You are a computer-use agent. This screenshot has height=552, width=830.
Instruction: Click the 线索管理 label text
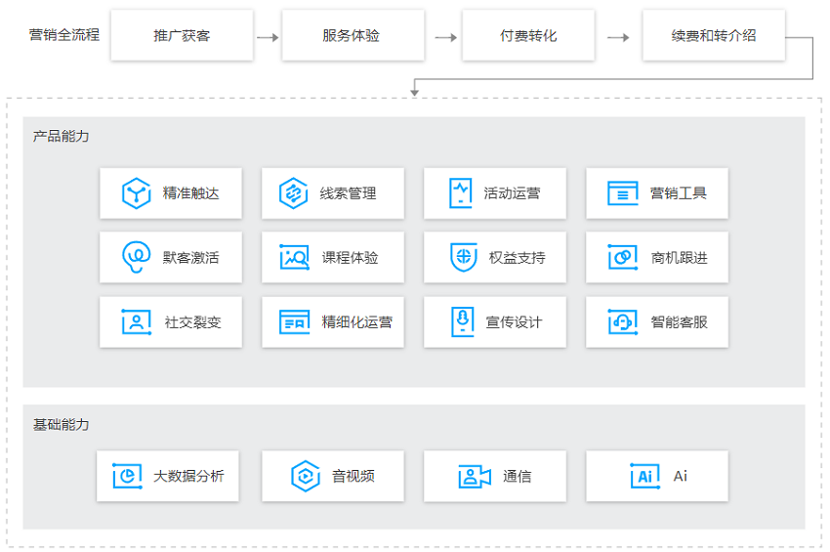coord(348,193)
